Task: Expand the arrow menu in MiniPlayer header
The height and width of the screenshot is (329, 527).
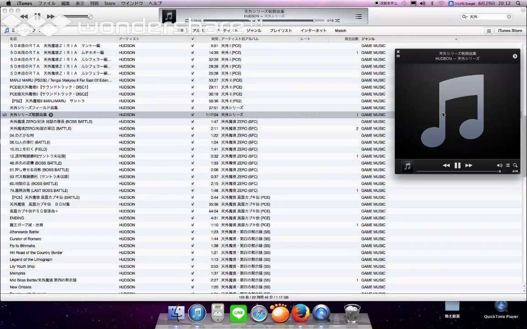Action: tap(515, 56)
